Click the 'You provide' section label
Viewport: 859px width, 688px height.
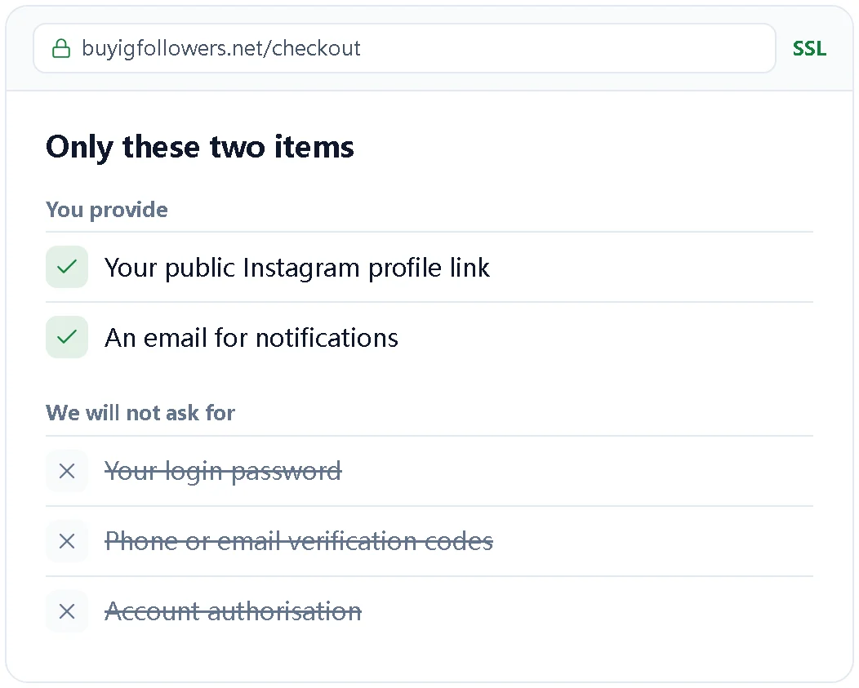click(x=107, y=210)
